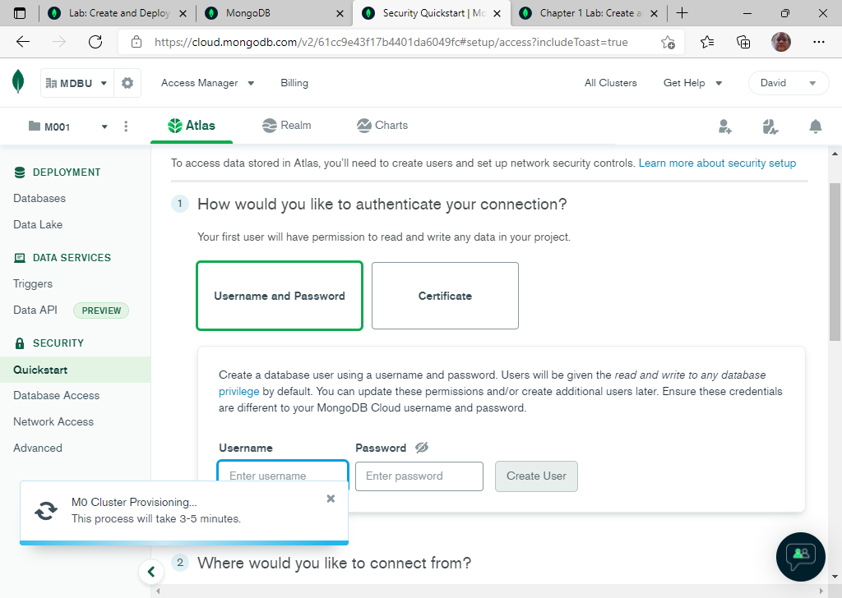Click the MongoDB leaf logo
Viewport: 842px width, 598px height.
18,82
